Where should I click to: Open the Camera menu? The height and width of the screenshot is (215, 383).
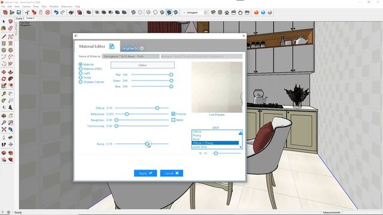click(26, 7)
